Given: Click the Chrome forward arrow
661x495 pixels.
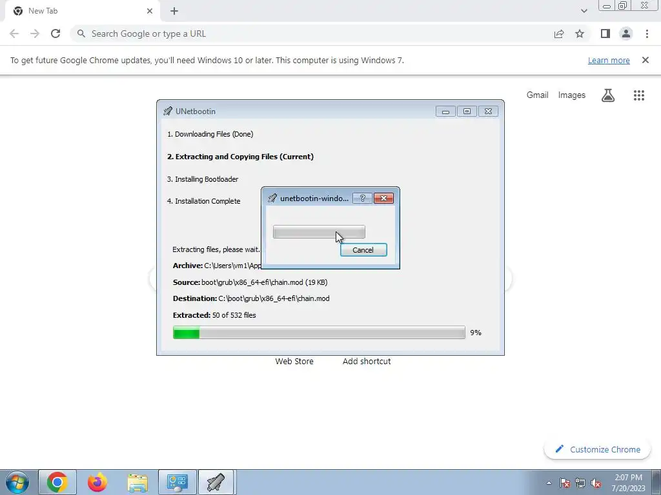Looking at the screenshot, I should tap(35, 34).
